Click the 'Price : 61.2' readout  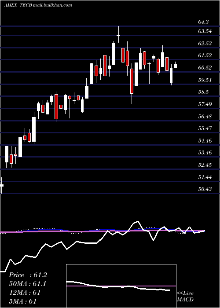point(28,275)
